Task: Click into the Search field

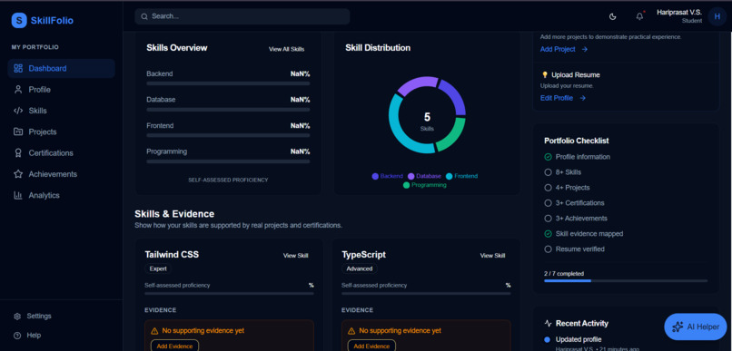Action: [242, 16]
